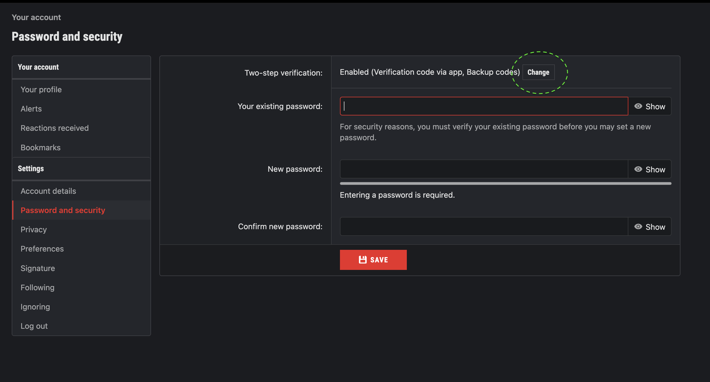Open Signature settings
This screenshot has width=710, height=382.
coord(81,268)
